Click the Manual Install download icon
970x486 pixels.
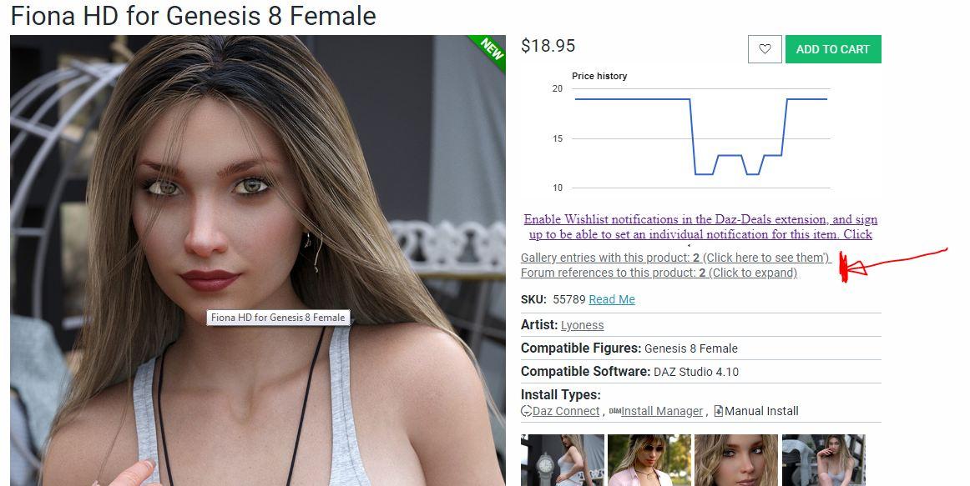[x=718, y=411]
